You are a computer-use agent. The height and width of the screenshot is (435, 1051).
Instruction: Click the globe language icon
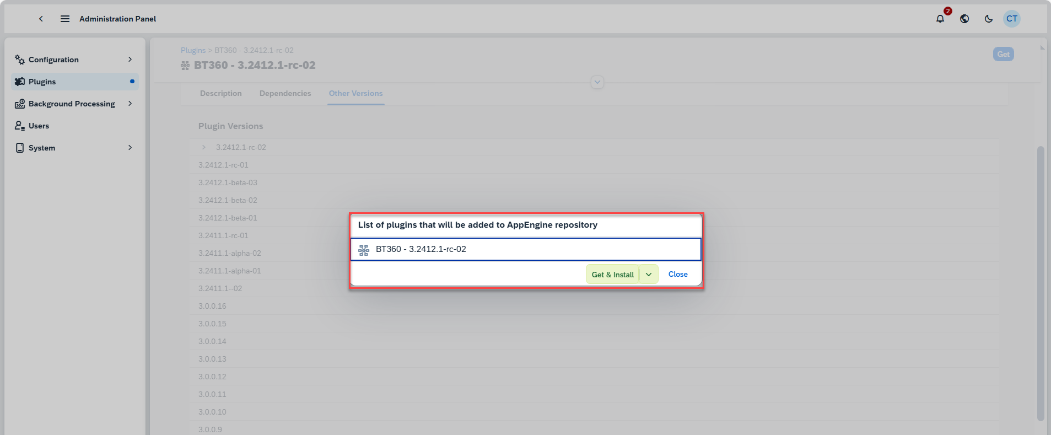[964, 18]
